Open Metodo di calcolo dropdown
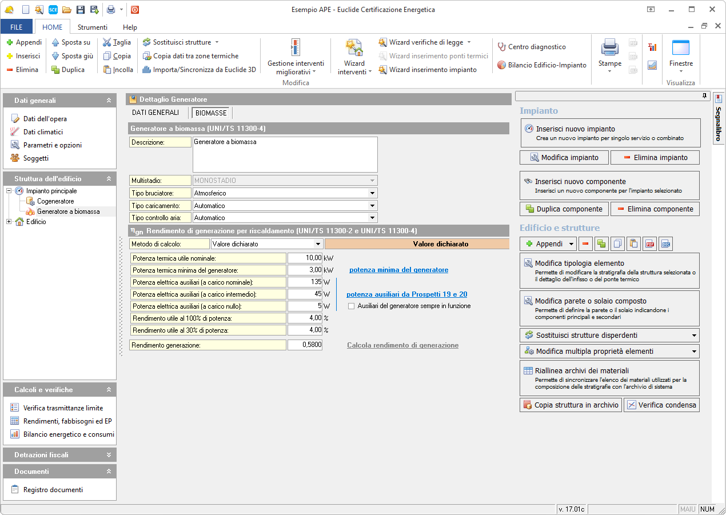Screen dimensions: 726x515 pyautogui.click(x=318, y=244)
